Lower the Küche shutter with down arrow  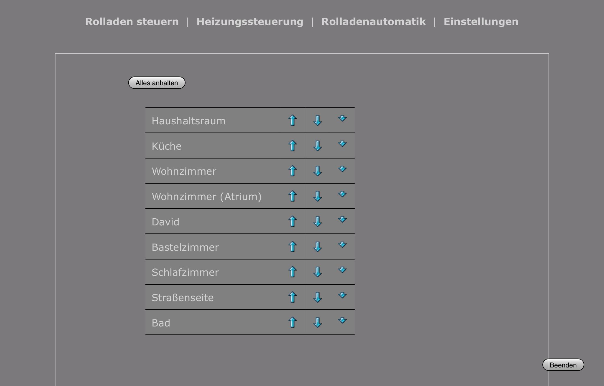317,146
